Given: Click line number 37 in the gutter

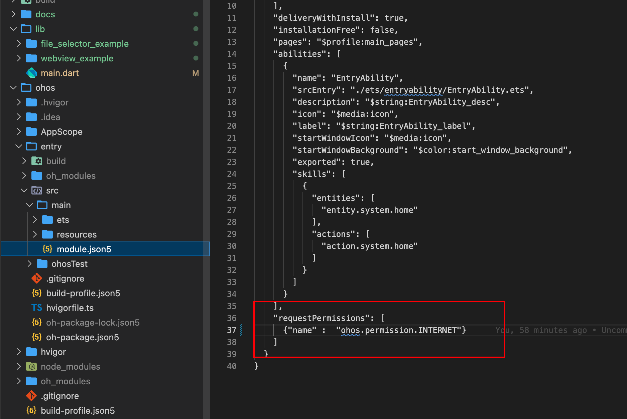Looking at the screenshot, I should pyautogui.click(x=232, y=330).
